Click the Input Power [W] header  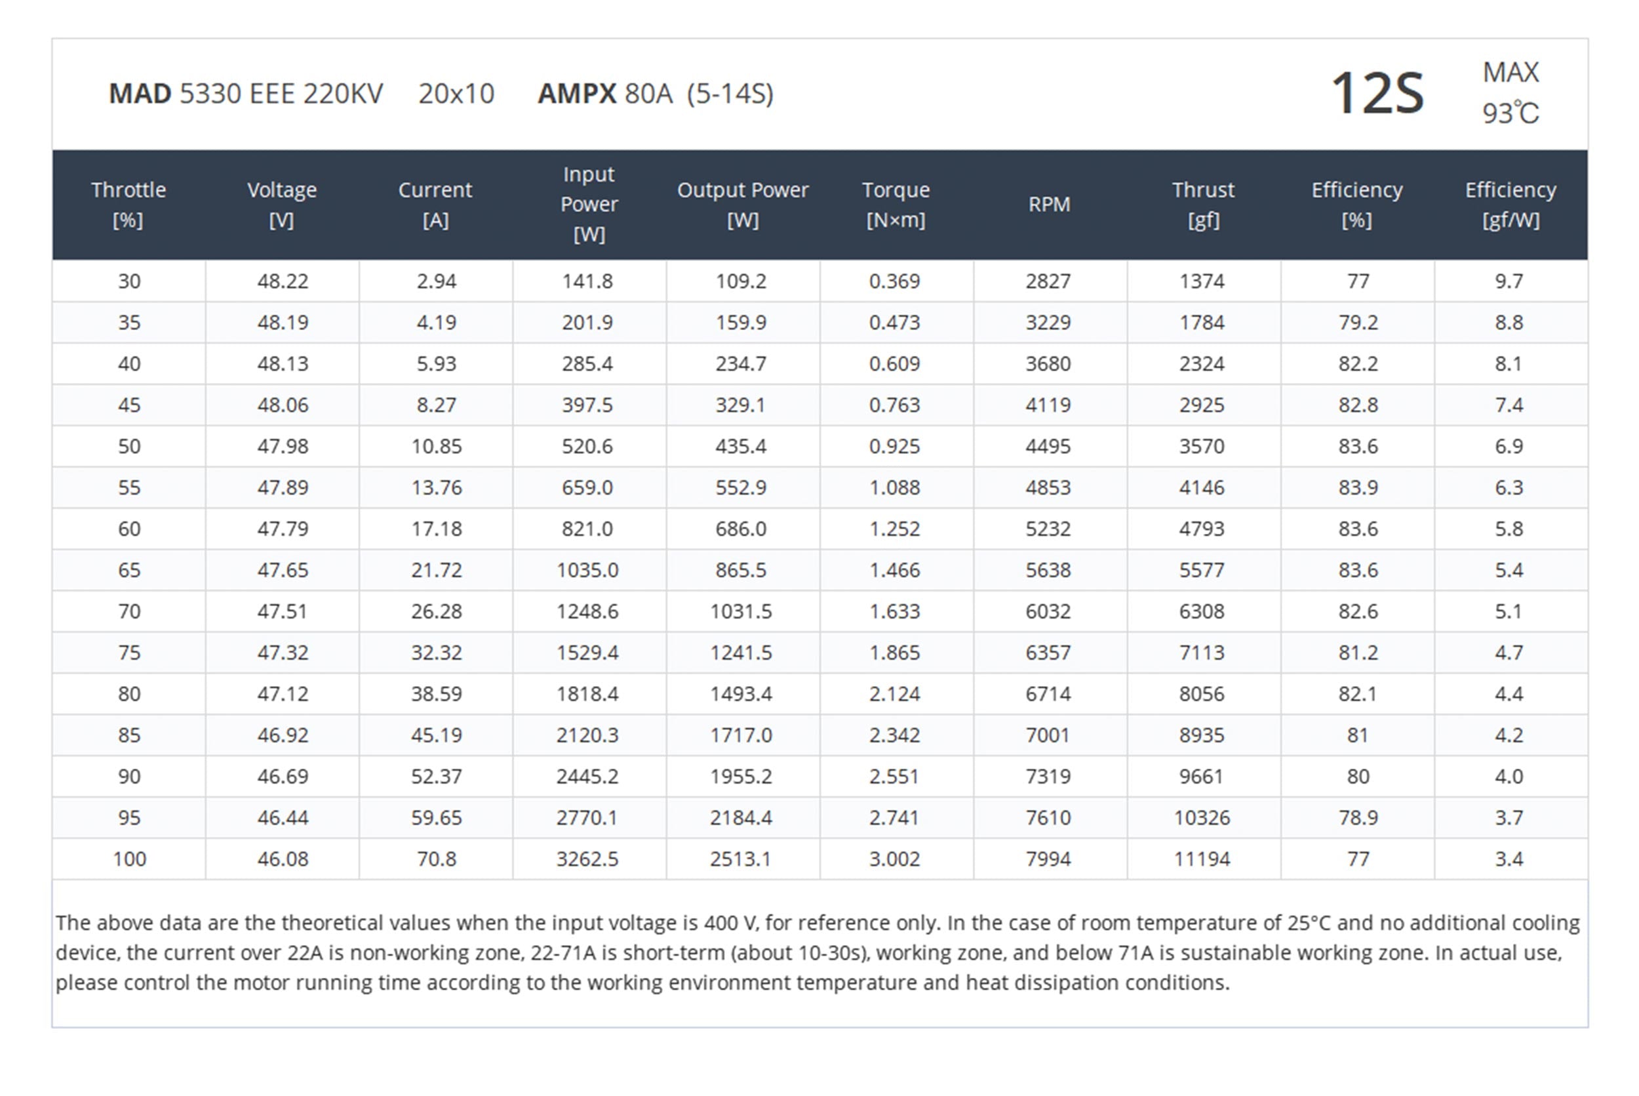(x=589, y=204)
